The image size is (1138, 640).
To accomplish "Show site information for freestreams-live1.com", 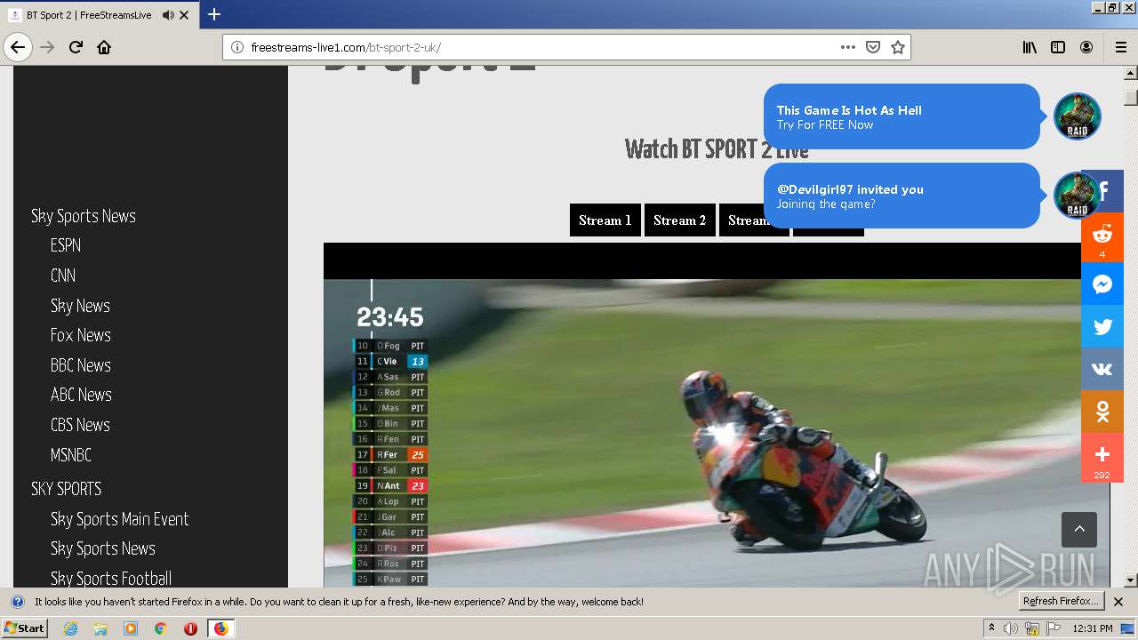I will (x=237, y=47).
